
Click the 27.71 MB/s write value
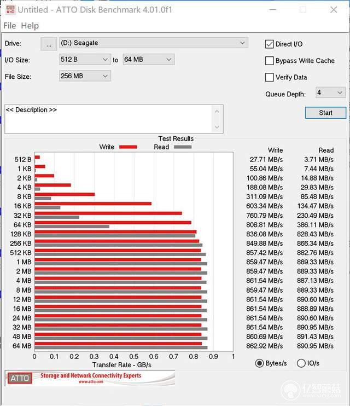coord(266,160)
